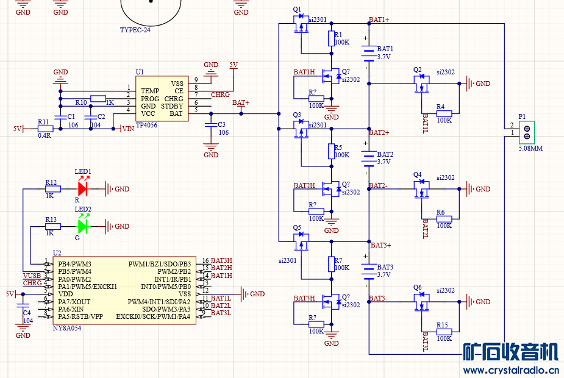Click the BAT1+ net label

click(379, 20)
